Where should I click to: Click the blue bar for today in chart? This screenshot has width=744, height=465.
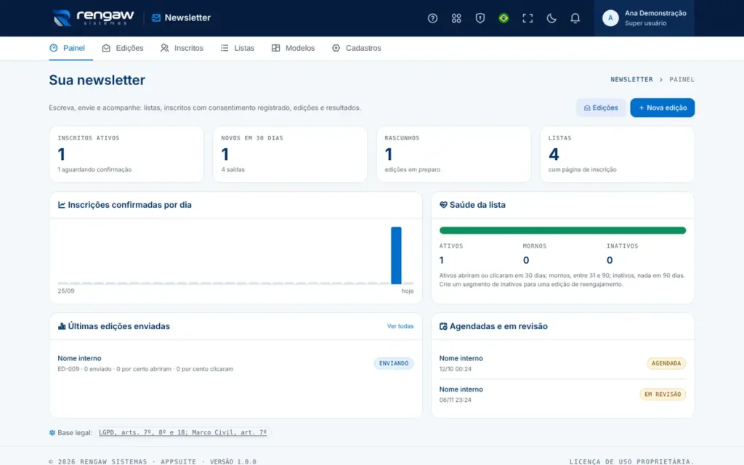(396, 255)
